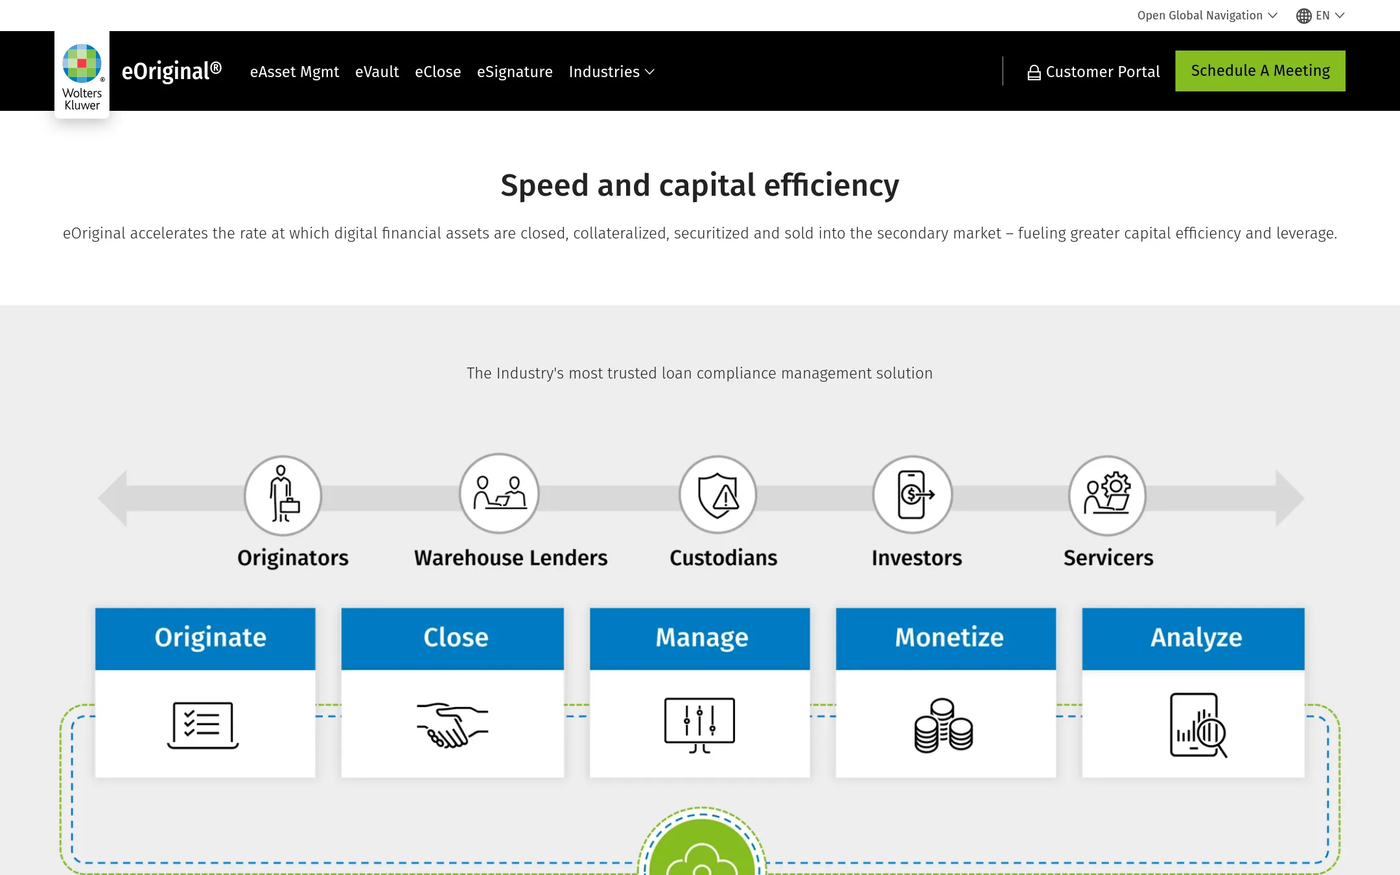
Task: Click the Servicers label
Action: coord(1108,558)
